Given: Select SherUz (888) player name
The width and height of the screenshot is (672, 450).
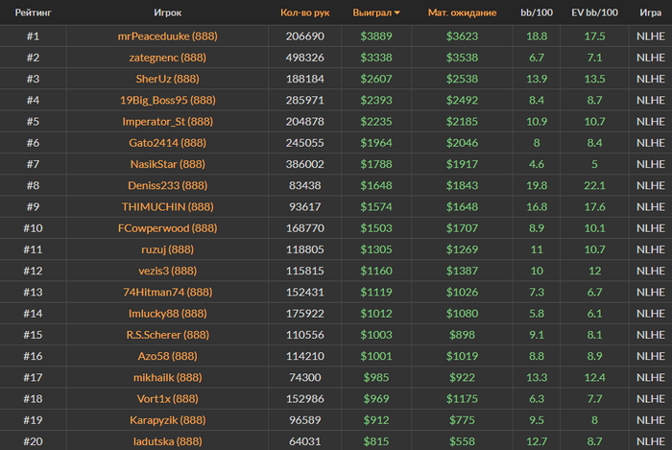Looking at the screenshot, I should tap(168, 79).
